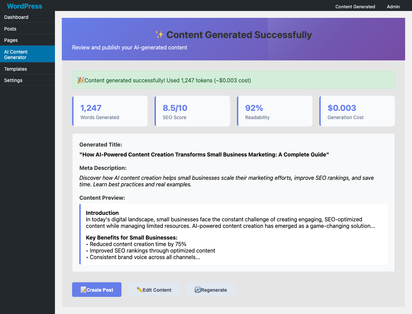Click the Regenerate button
The width and height of the screenshot is (412, 314).
[211, 290]
